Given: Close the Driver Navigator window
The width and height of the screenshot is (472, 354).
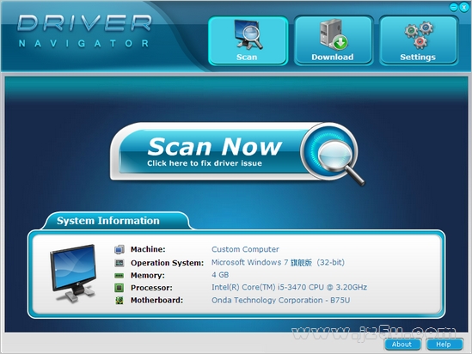Looking at the screenshot, I should [464, 7].
